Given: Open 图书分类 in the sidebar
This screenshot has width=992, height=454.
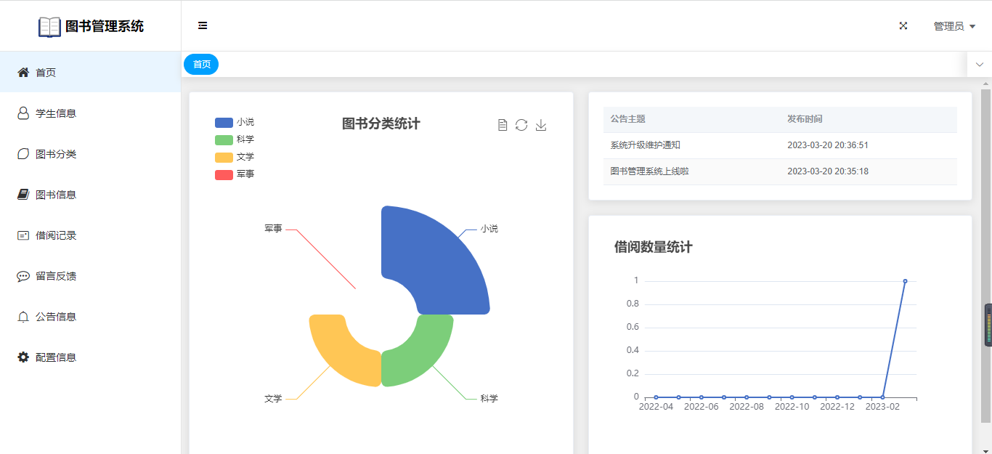Looking at the screenshot, I should point(56,154).
